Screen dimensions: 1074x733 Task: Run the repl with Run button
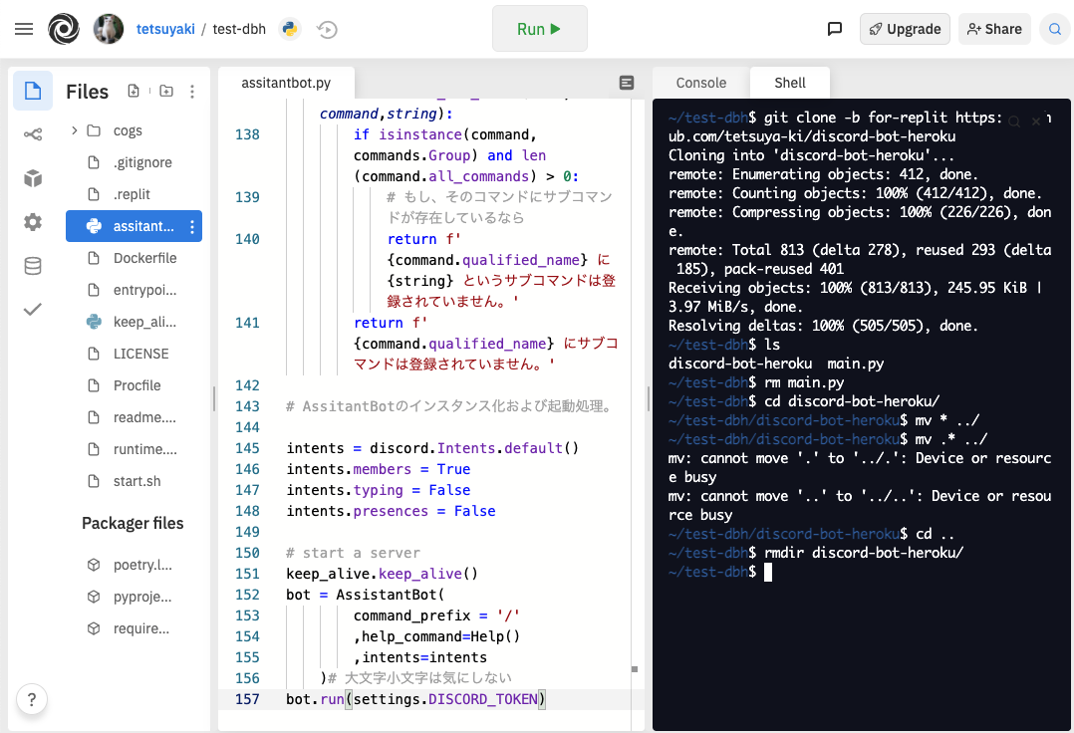pyautogui.click(x=540, y=29)
